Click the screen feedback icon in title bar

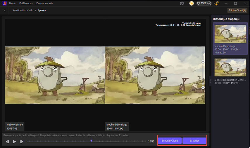click(182, 4)
